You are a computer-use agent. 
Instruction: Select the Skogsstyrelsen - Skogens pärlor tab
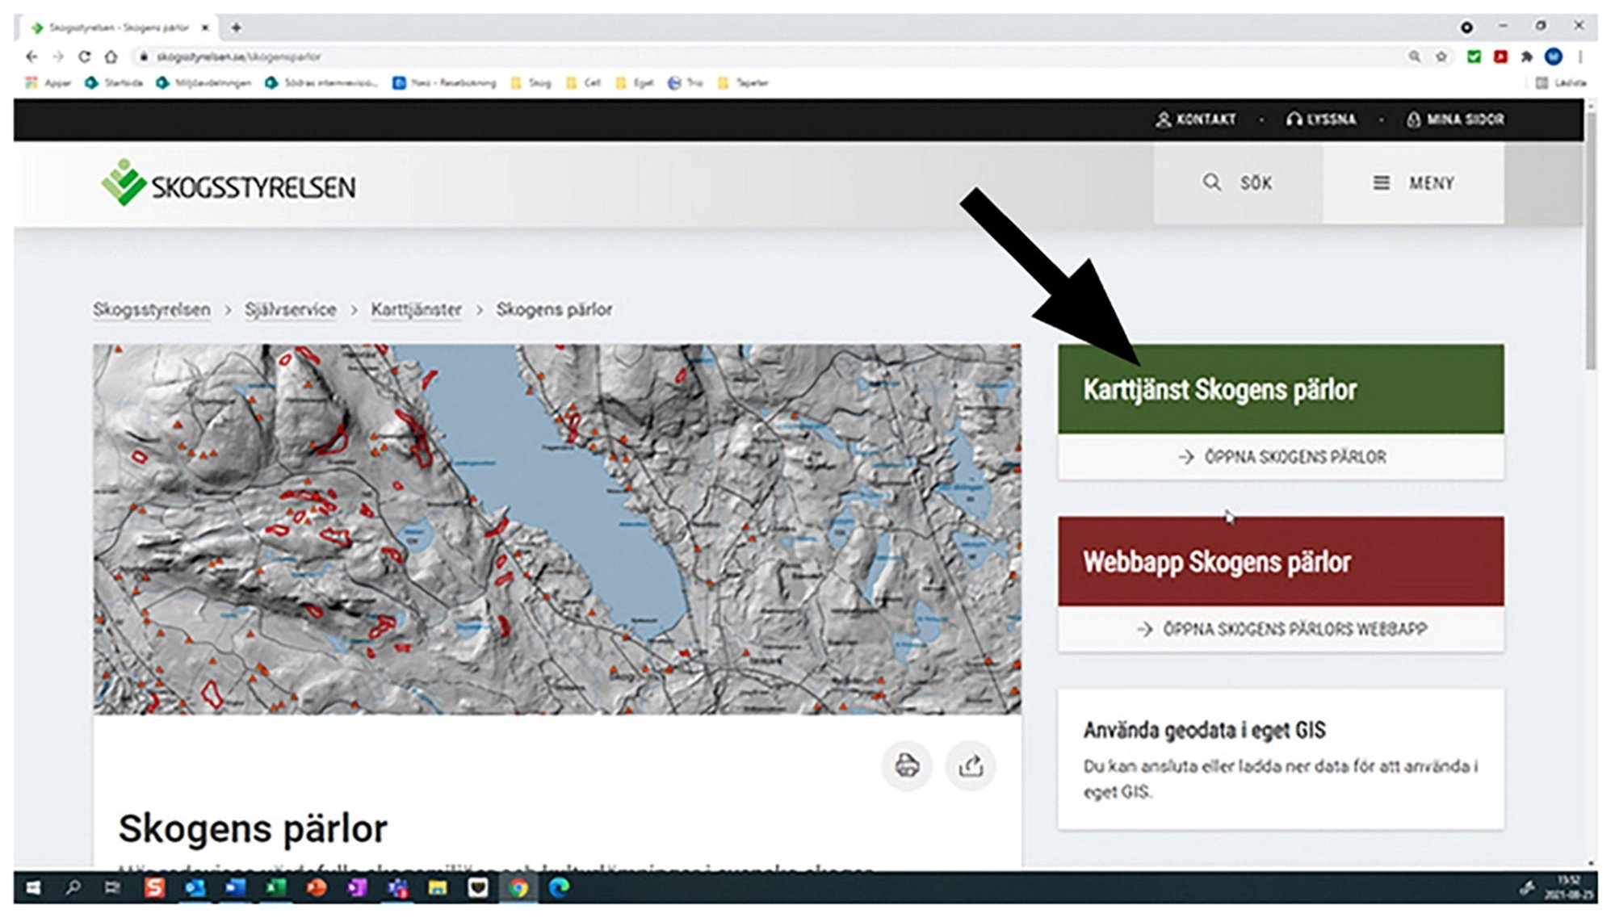pos(118,27)
